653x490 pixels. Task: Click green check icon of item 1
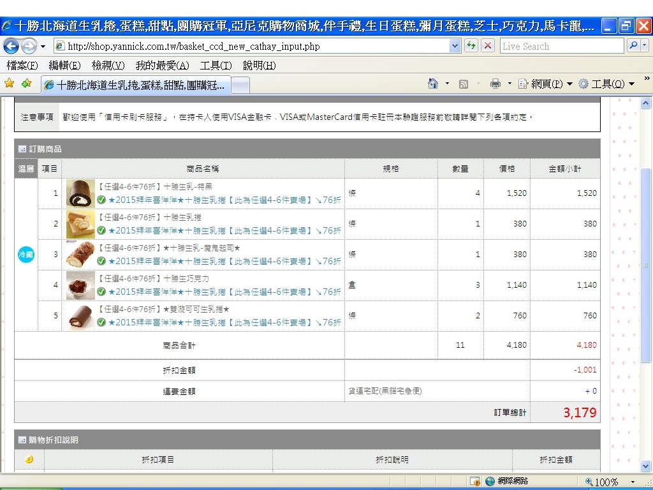[101, 200]
